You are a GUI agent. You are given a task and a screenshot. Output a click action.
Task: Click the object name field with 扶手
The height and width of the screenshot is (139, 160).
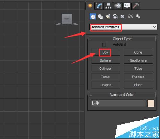(118, 103)
